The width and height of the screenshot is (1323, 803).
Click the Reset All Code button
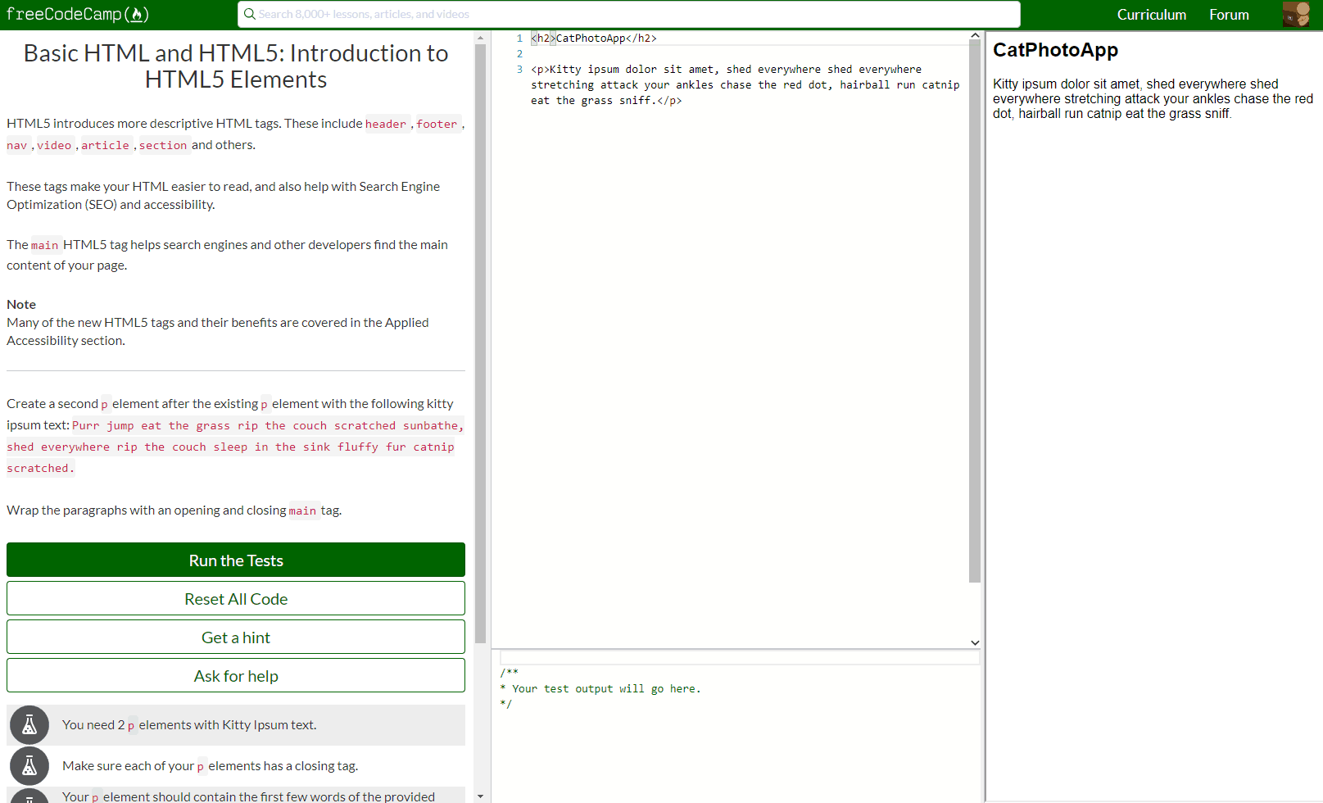236,599
